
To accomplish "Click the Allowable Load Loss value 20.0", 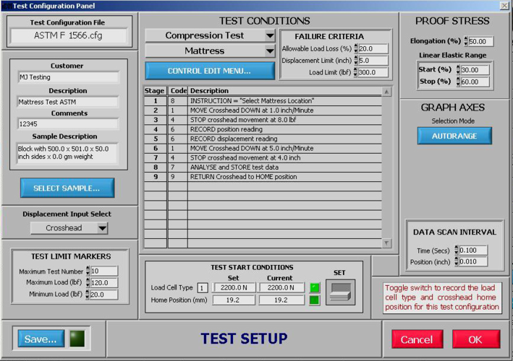I will [x=373, y=48].
